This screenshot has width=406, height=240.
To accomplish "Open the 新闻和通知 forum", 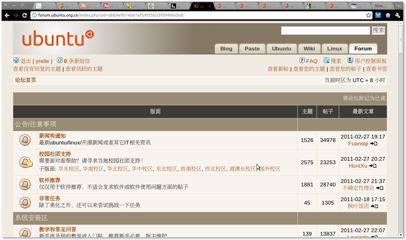I will pyautogui.click(x=52, y=136).
